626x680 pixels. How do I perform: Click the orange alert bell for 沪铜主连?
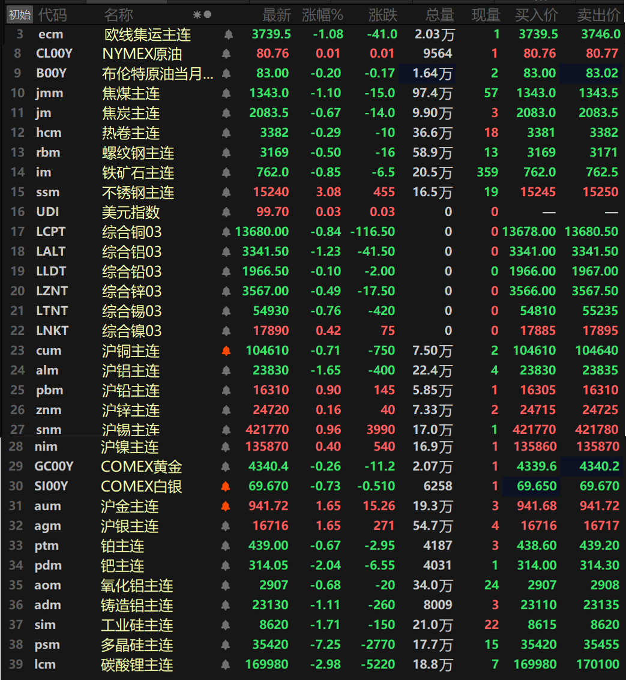[226, 351]
